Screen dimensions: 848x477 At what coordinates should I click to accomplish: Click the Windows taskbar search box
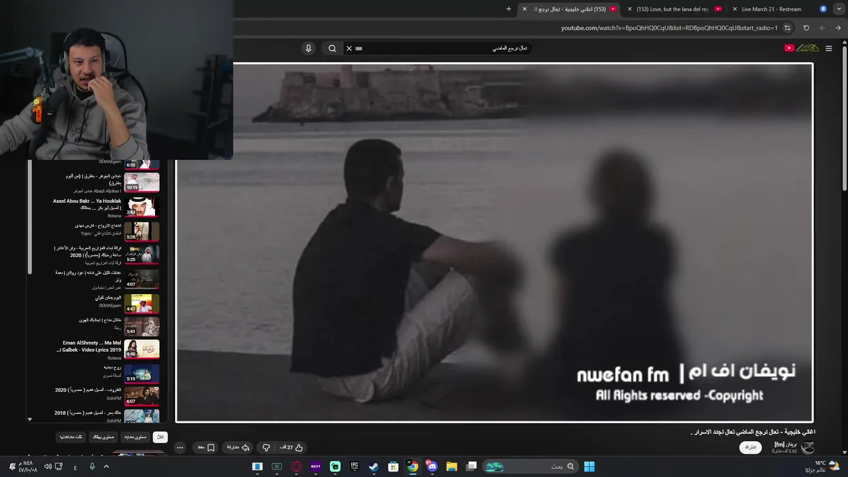click(529, 466)
